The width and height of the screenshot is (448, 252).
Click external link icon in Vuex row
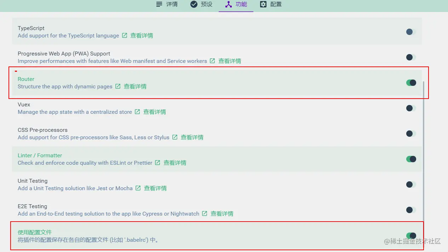point(137,112)
